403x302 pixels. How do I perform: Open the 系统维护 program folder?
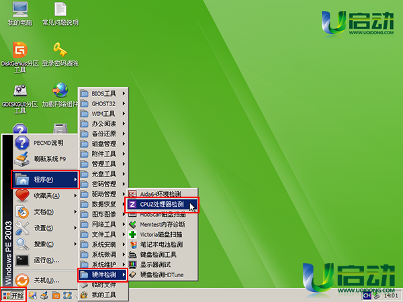point(103,264)
